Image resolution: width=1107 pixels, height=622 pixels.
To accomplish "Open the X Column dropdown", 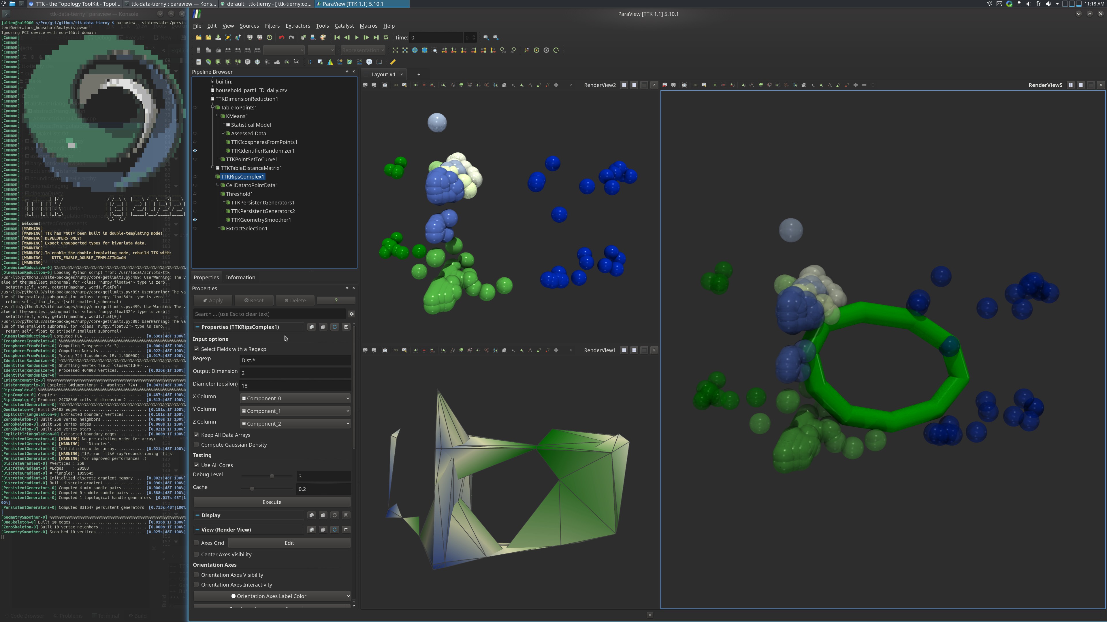I will [295, 398].
